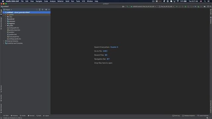Open the Window menu
This screenshot has width=212, height=119.
coord(90,1)
